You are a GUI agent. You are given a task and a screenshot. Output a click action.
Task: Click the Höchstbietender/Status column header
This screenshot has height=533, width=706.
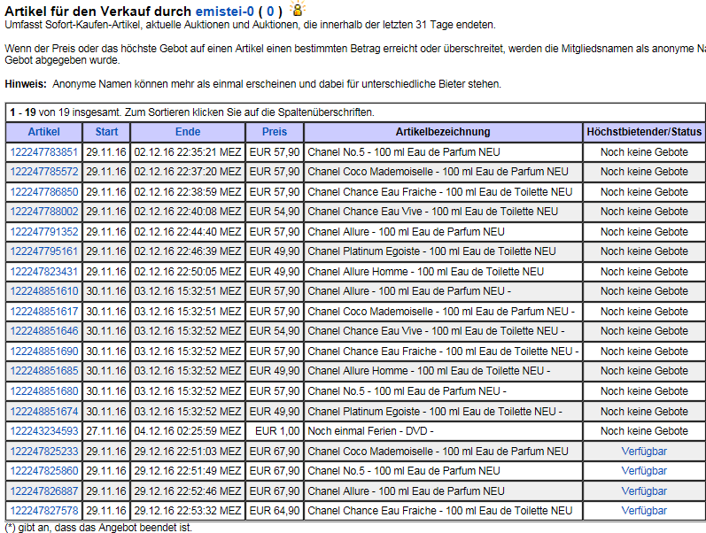pos(644,132)
